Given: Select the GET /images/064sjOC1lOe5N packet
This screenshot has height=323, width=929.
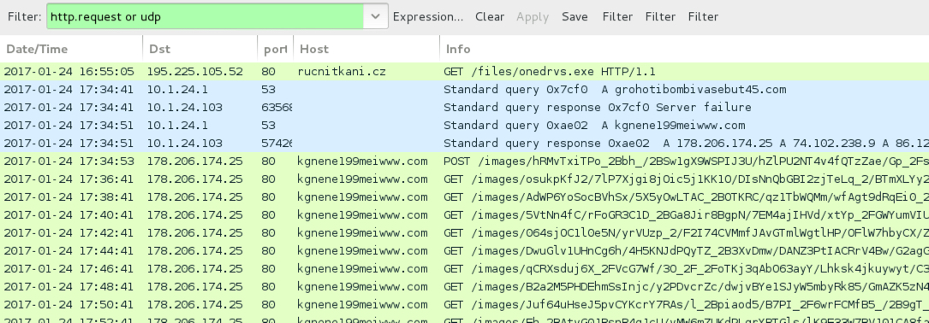Looking at the screenshot, I should click(464, 232).
